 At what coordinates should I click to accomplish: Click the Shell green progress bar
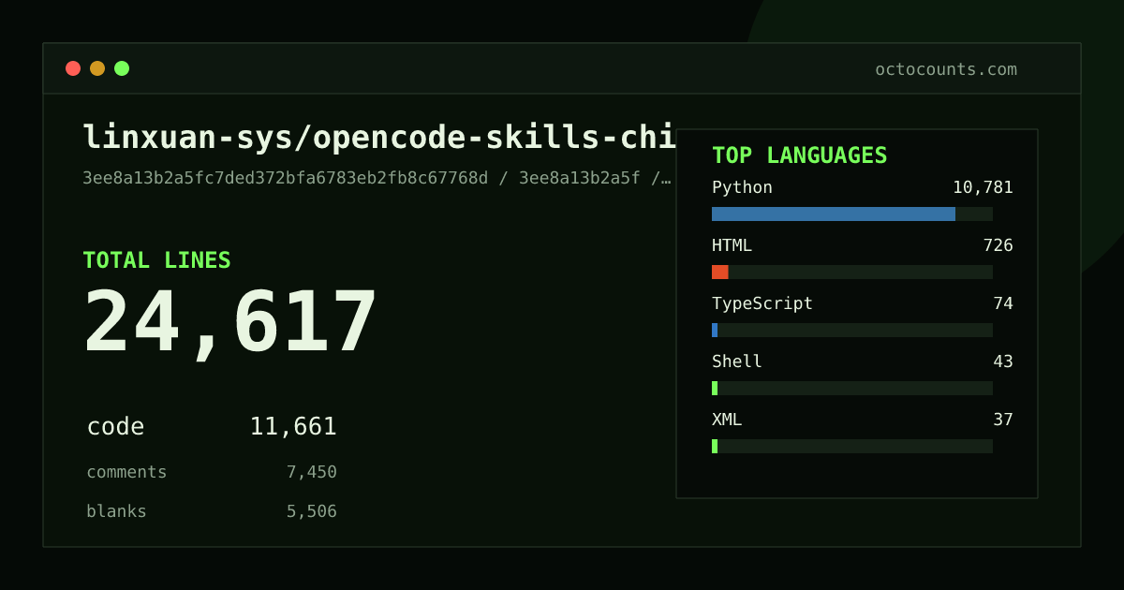pos(715,388)
